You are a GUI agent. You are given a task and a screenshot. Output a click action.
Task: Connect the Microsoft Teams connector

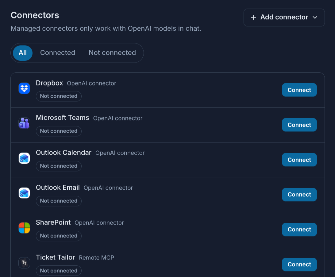pos(299,125)
